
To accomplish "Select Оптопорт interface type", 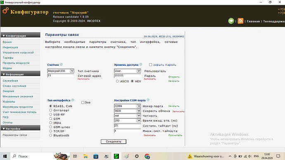I will pos(50,110).
